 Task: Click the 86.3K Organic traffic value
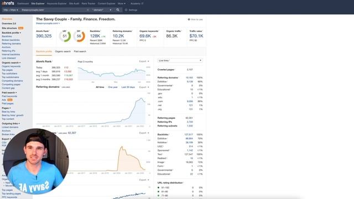(172, 36)
